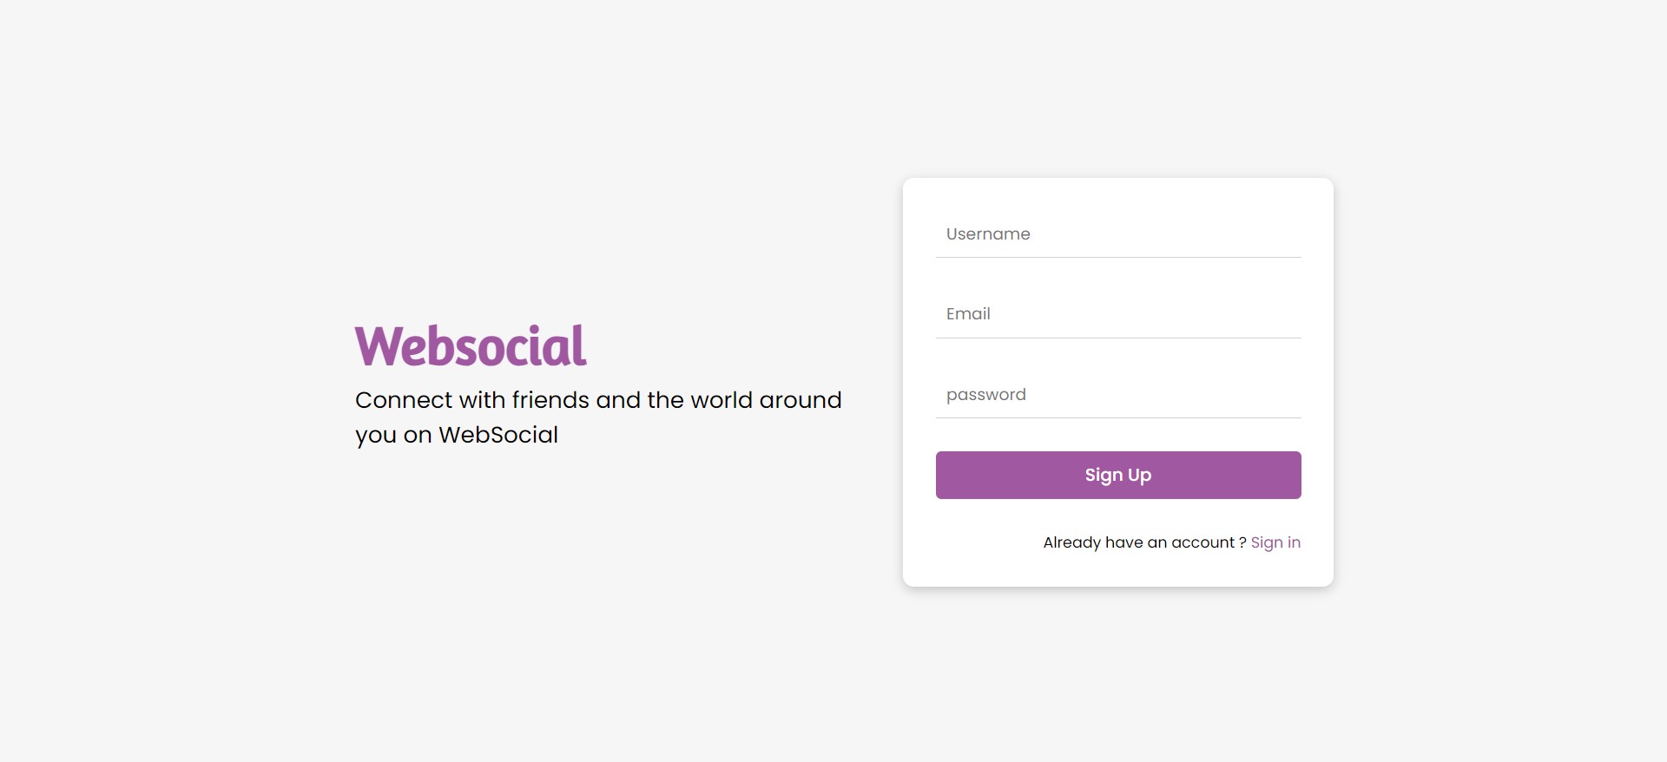Click the underline below the Username field

[1117, 257]
